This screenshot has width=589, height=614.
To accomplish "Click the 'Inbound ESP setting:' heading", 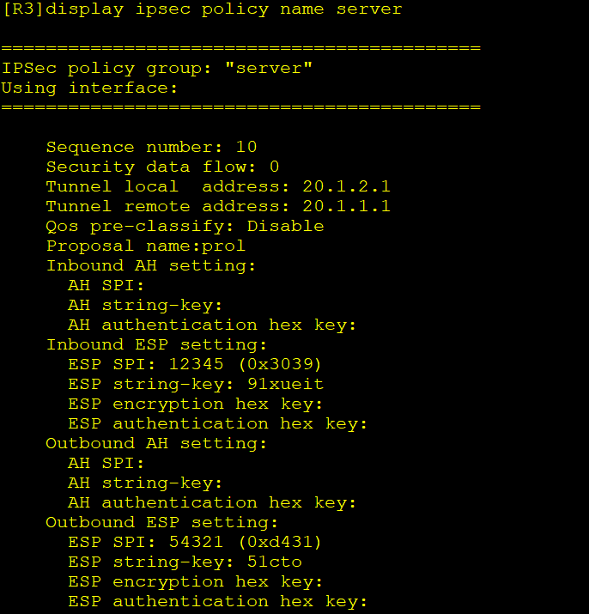I will click(x=156, y=344).
